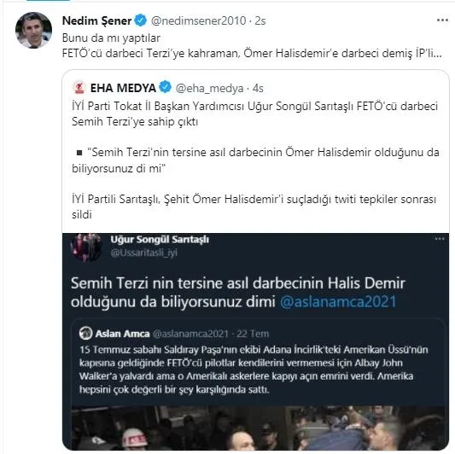Click the Aslan Amca small avatar
Screen dimensions: 455x454
pyautogui.click(x=85, y=333)
